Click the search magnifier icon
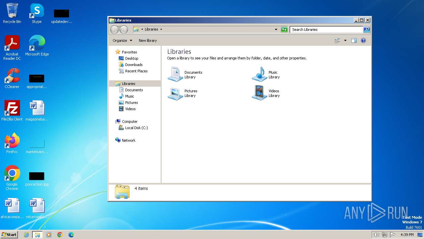This screenshot has height=239, width=424. (x=367, y=30)
